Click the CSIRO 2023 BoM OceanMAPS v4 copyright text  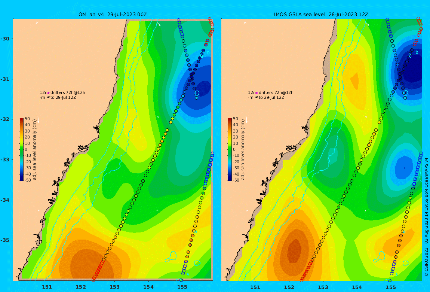(x=426, y=217)
